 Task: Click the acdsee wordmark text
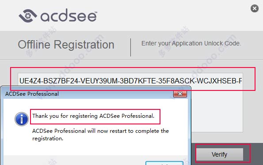[x=68, y=15]
